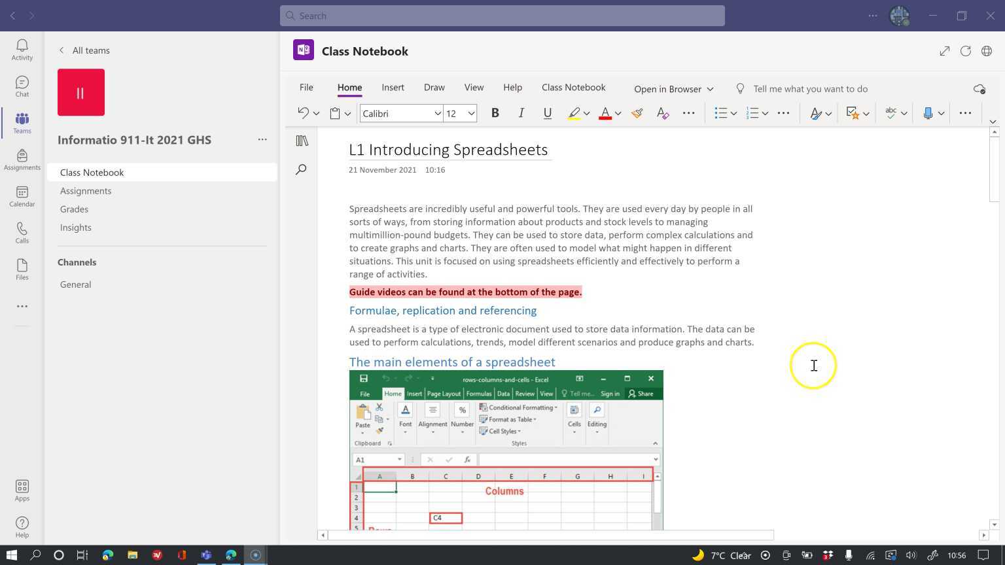This screenshot has height=565, width=1005.
Task: Use the Format Painter tool
Action: 636,113
